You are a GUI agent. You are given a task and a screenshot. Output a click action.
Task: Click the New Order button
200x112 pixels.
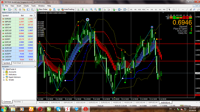(x=42, y=9)
